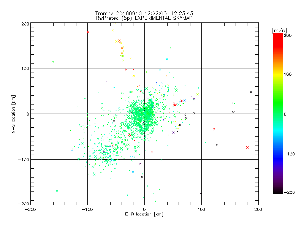Click the N-S axis '-100' tick label

point(24,160)
